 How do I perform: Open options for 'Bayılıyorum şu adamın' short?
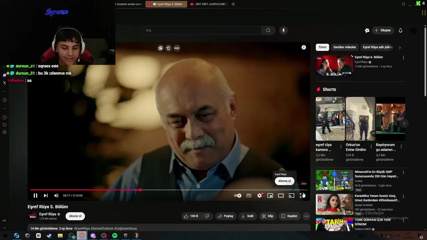point(401,147)
